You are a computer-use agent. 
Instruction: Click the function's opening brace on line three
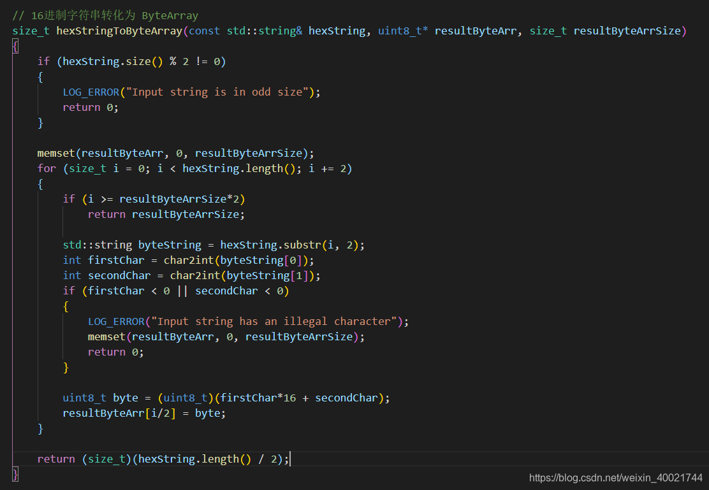[x=15, y=46]
